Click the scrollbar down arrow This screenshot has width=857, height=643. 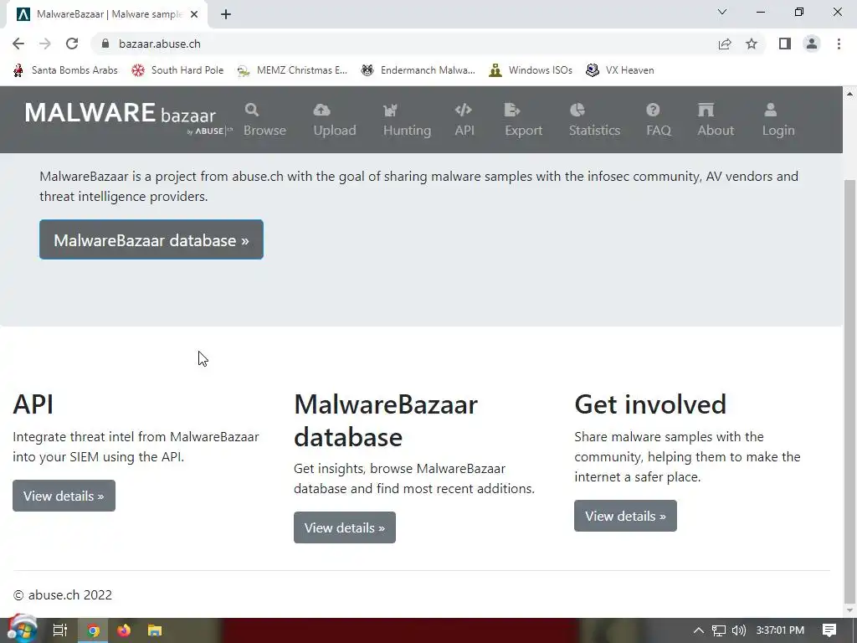coord(850,610)
